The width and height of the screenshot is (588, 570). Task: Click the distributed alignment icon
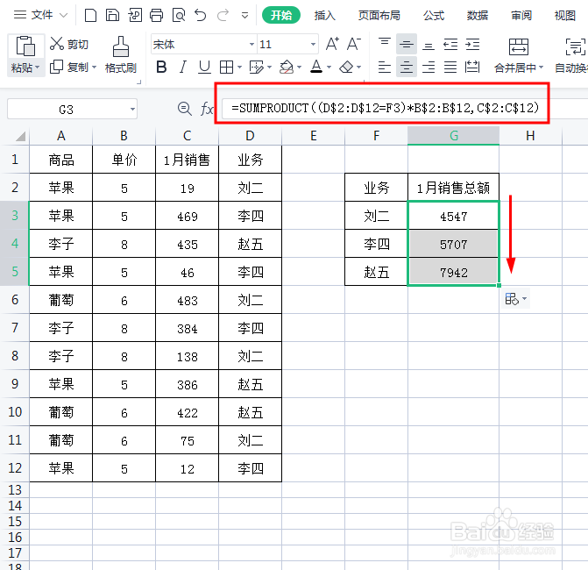pos(472,68)
